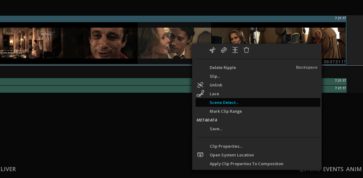Click the 00:07:21:17 timecode label
Image resolution: width=363 pixels, height=178 pixels.
[x=334, y=62]
